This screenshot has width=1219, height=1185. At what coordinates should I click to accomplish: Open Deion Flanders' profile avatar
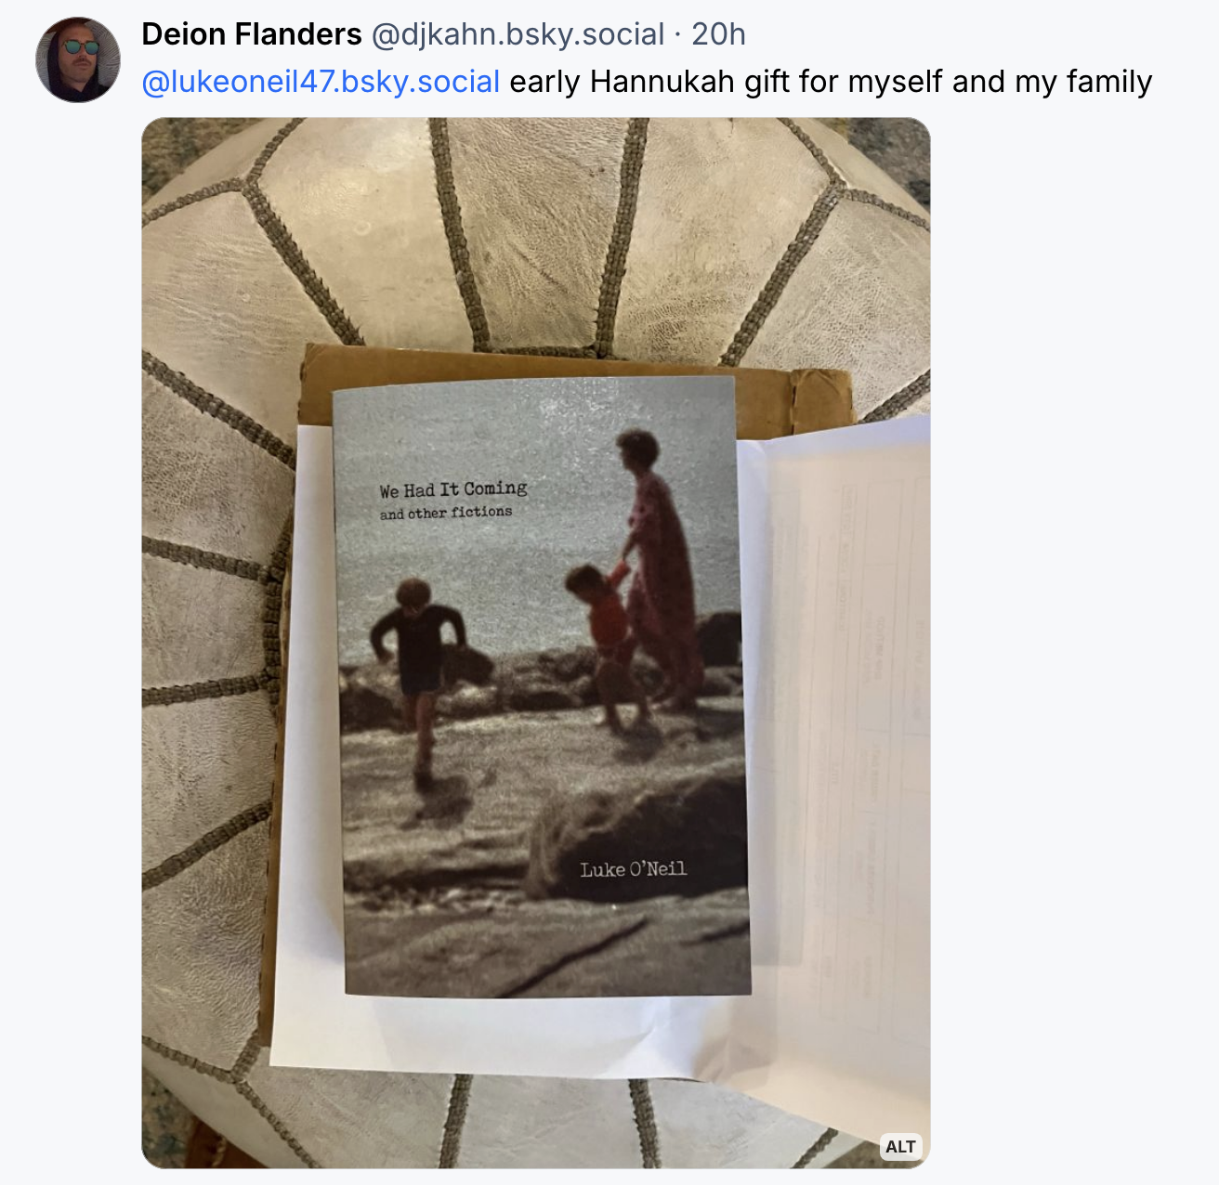point(78,59)
